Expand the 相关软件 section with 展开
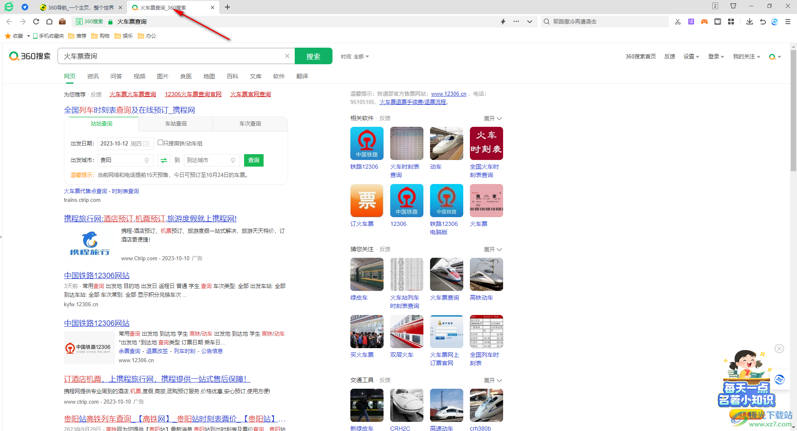This screenshot has height=431, width=797. [x=493, y=119]
